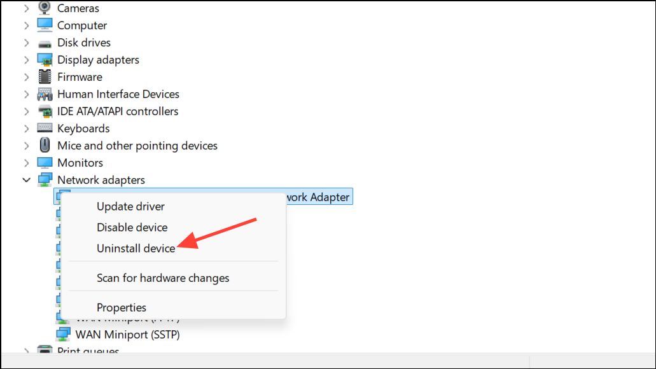Screen dimensions: 656x369
Task: Click the Keyboards icon
Action: [x=45, y=128]
